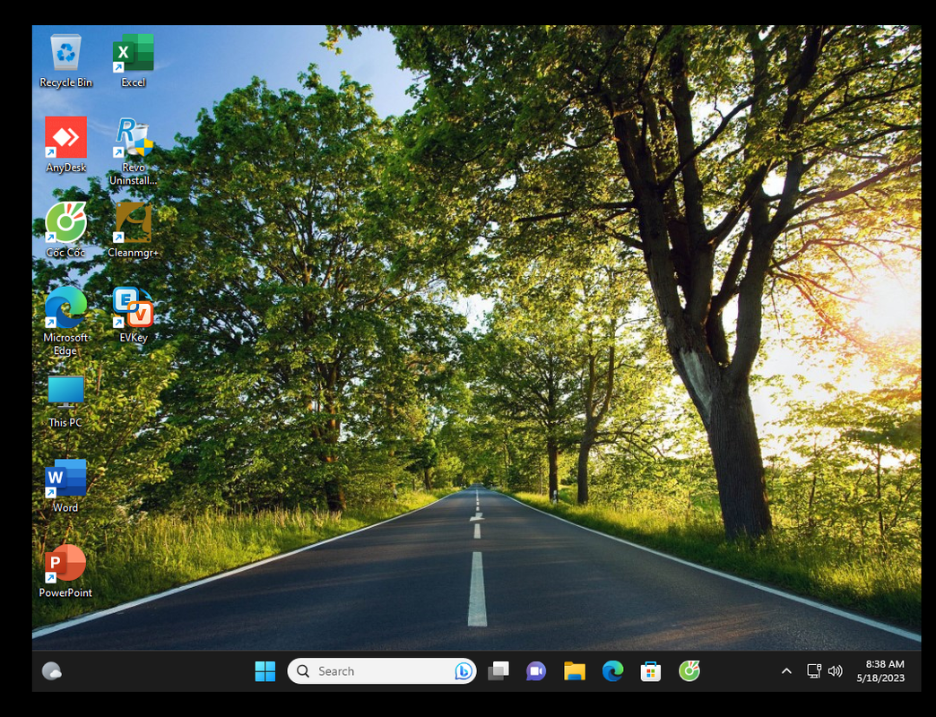Open the network status tray icon
Image resolution: width=936 pixels, height=717 pixels.
click(x=814, y=671)
